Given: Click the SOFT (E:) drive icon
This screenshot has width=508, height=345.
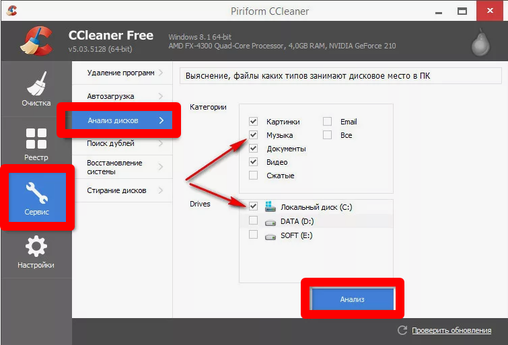Looking at the screenshot, I should click(x=270, y=237).
